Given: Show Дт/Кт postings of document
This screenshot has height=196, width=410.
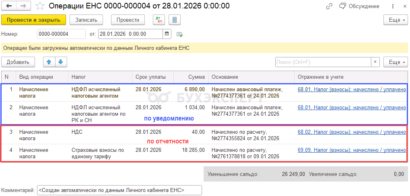Looking at the screenshot, I should pyautogui.click(x=159, y=20).
